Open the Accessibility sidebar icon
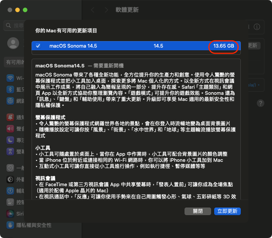272x238 pixels. click(10, 191)
